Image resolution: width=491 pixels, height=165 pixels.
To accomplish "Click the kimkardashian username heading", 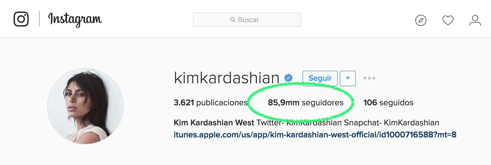I will pos(227,78).
